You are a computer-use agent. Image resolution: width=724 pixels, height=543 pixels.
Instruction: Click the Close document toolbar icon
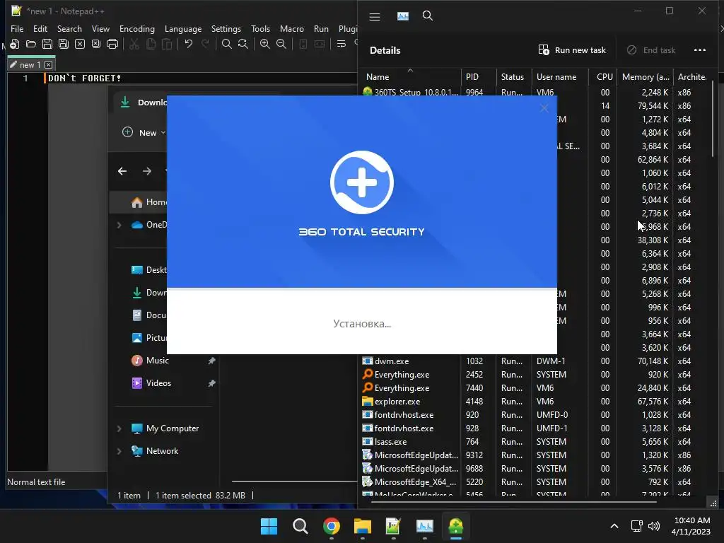[x=80, y=44]
